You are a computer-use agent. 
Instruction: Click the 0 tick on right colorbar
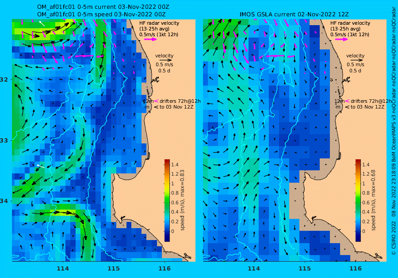click(364, 231)
